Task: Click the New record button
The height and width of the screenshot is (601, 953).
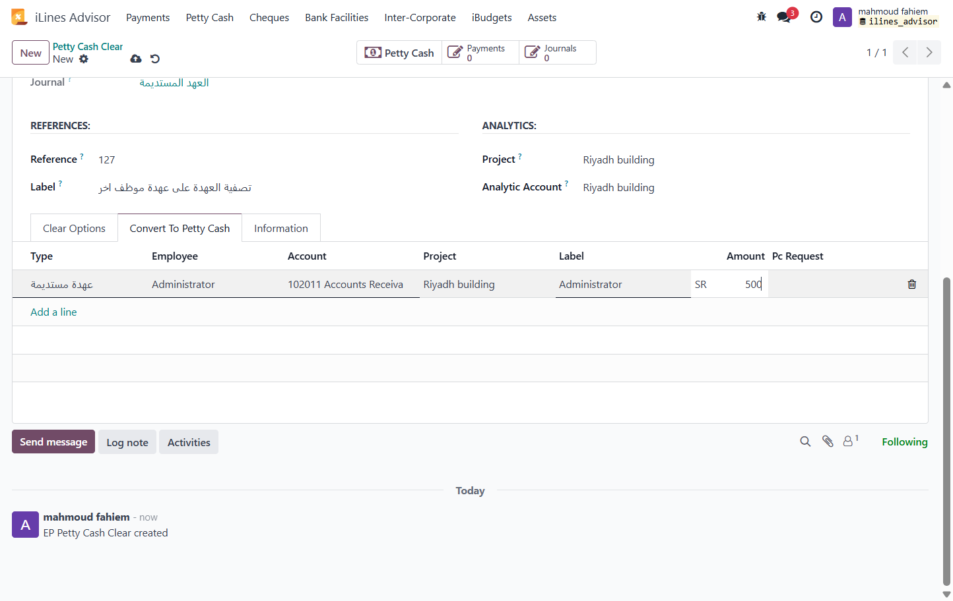Action: pos(30,53)
